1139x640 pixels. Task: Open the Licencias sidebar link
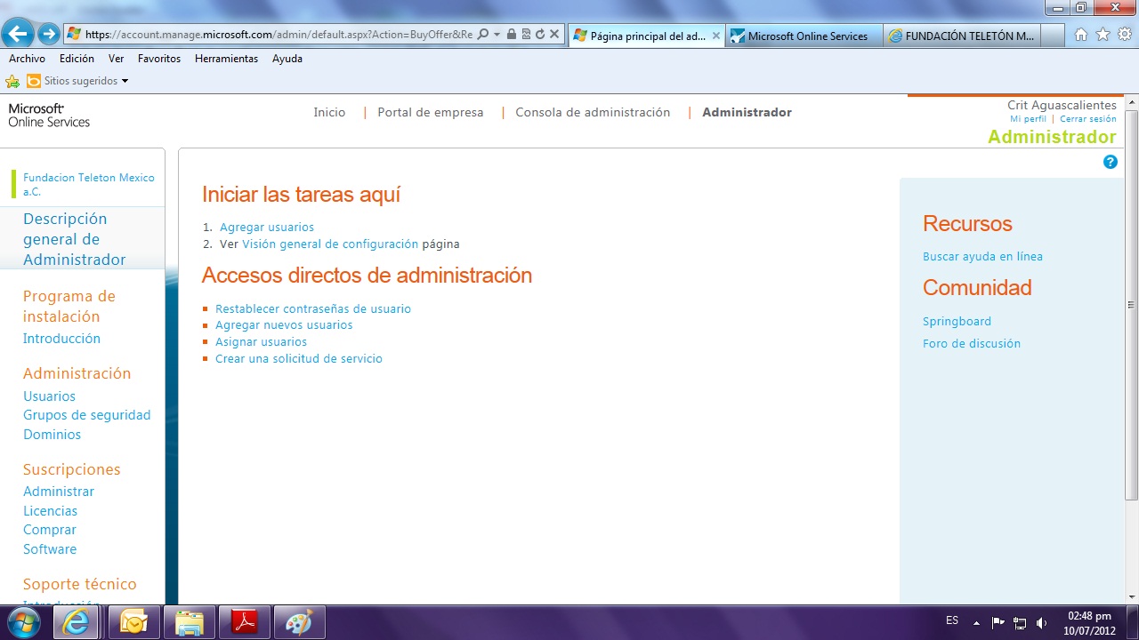pyautogui.click(x=50, y=511)
